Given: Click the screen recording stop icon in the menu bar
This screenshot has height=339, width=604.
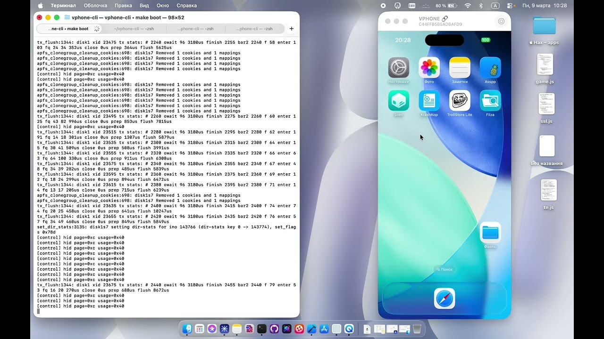Looking at the screenshot, I should point(383,6).
